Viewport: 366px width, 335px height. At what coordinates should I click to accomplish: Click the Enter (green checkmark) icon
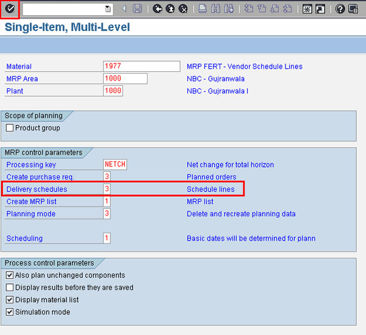[x=10, y=9]
